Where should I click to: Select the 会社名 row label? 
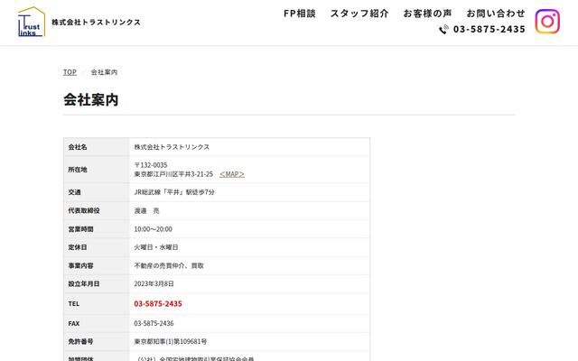[78, 147]
